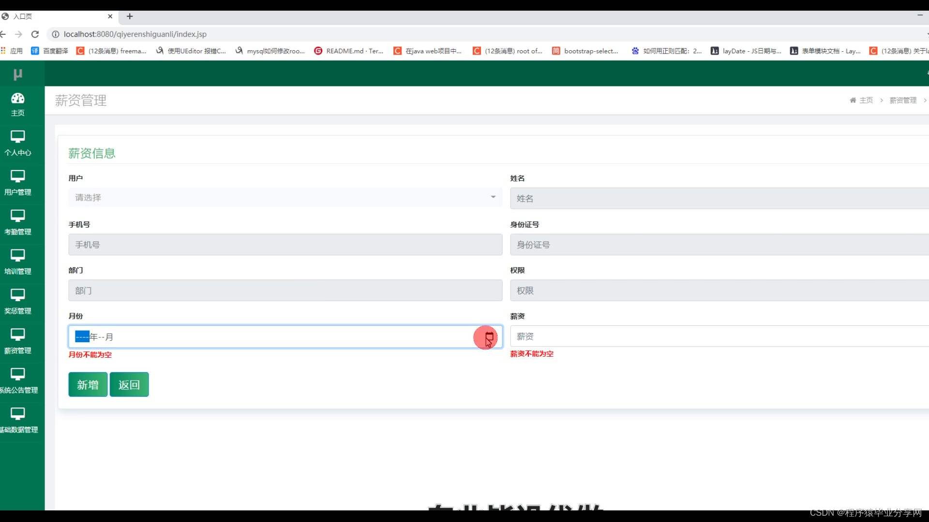The image size is (929, 522).
Task: Open 用户管理 sidebar item
Action: (18, 183)
